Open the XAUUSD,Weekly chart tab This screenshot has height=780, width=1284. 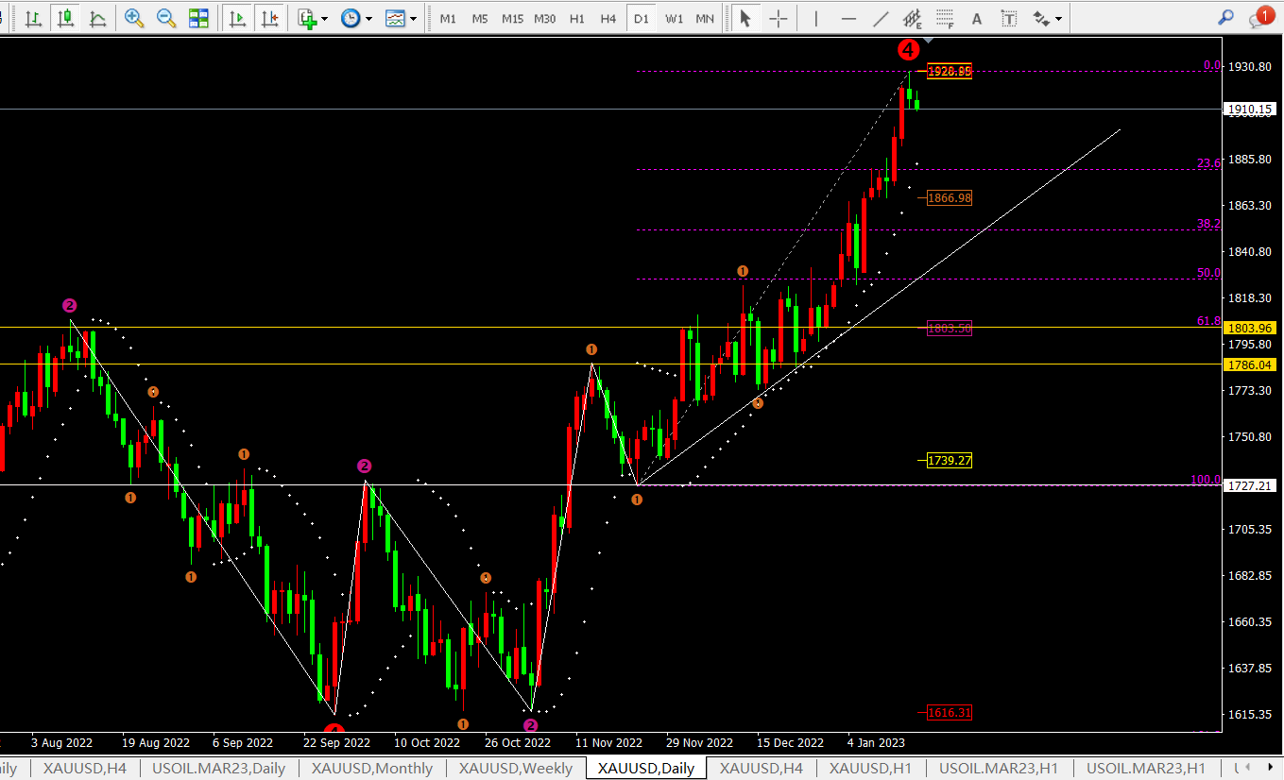click(516, 768)
